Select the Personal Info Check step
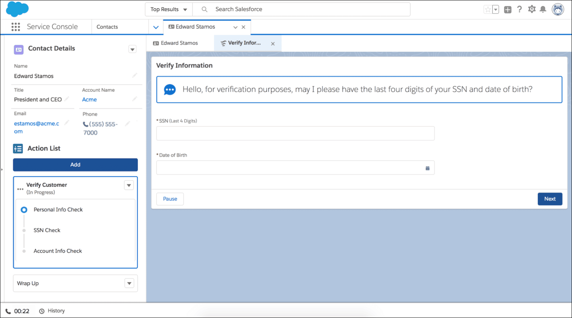 [x=58, y=210]
